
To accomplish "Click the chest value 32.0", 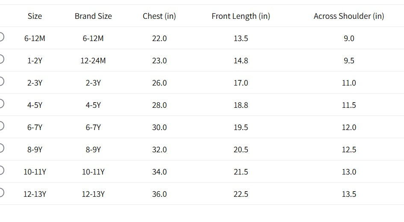I will [x=159, y=150].
